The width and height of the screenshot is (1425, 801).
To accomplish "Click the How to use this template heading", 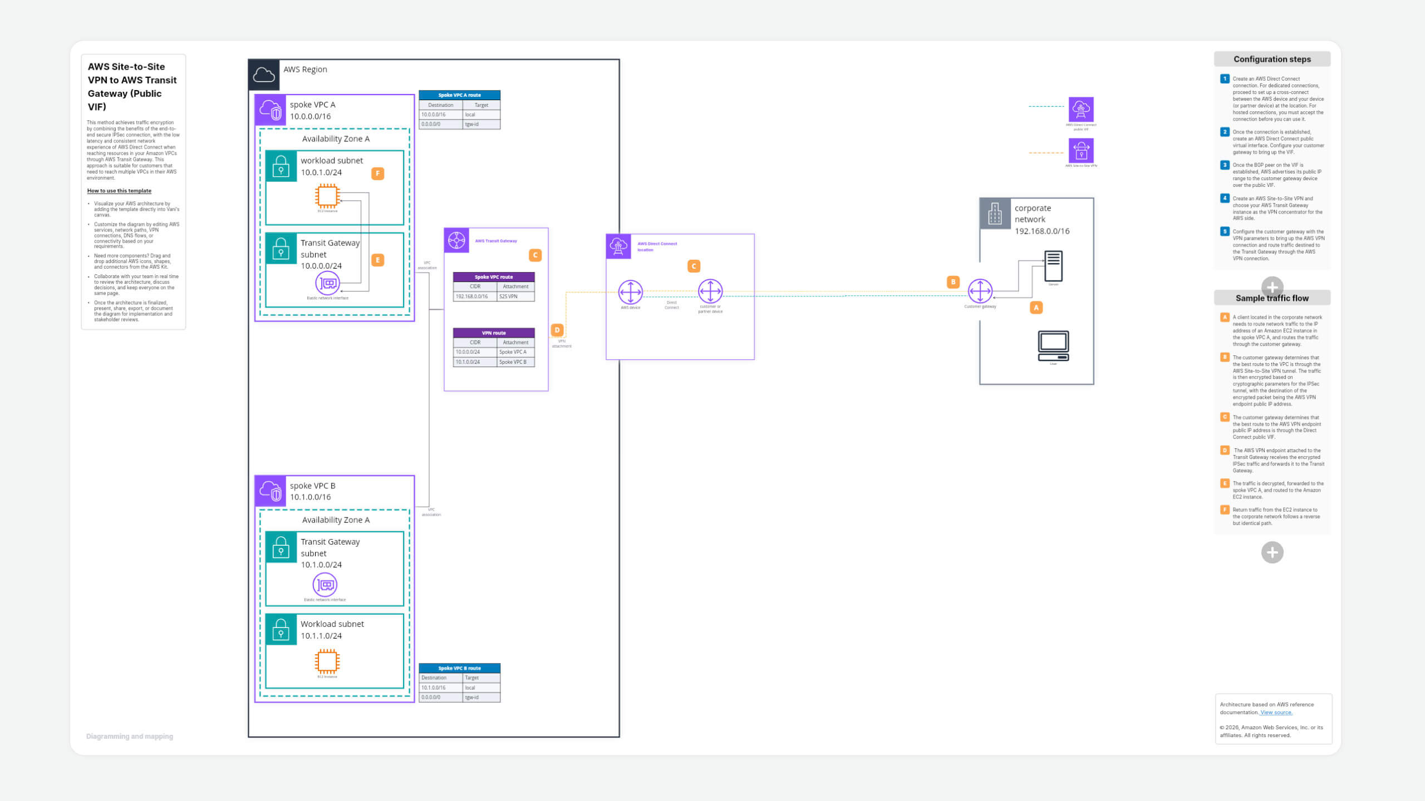I will (x=119, y=191).
